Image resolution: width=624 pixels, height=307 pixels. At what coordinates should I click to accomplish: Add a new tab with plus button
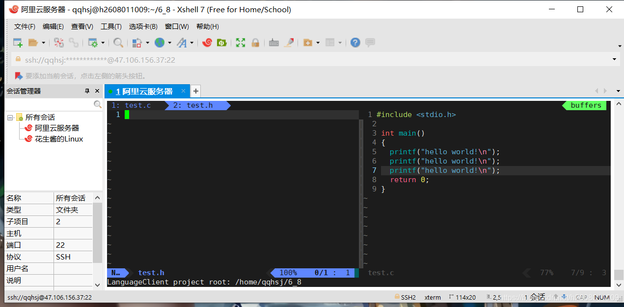click(x=195, y=91)
